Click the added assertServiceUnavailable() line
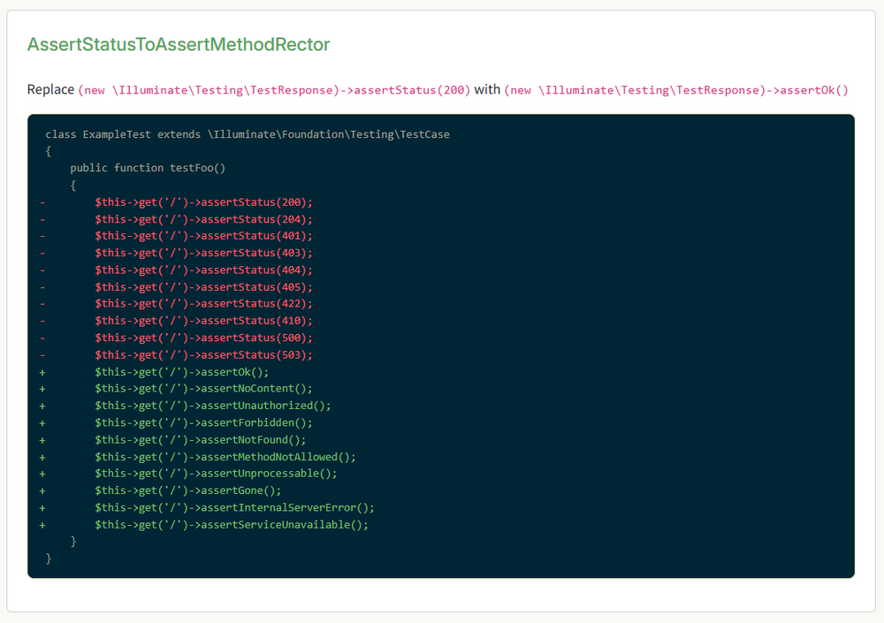This screenshot has height=623, width=884. 231,525
